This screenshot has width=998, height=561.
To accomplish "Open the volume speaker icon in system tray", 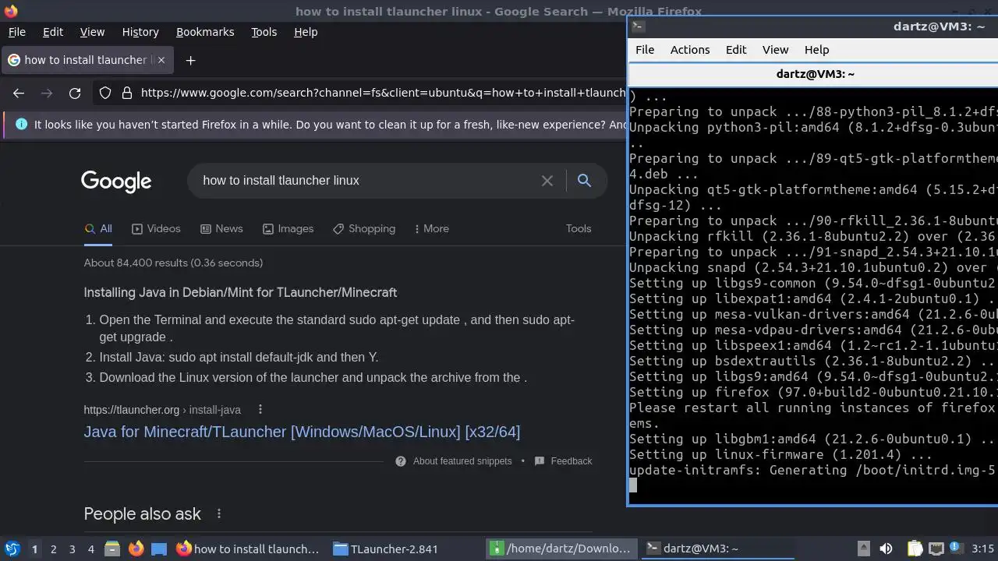I will [886, 549].
